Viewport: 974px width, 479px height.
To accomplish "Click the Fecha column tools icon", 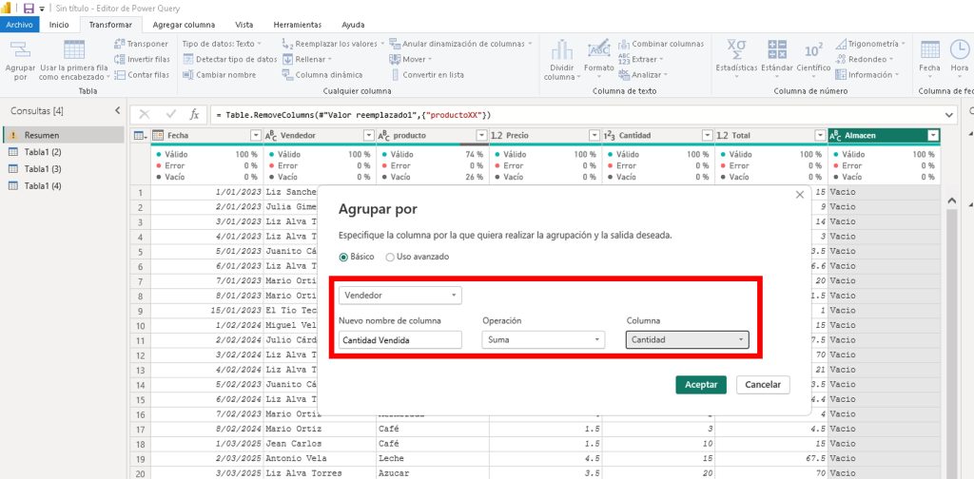I will tap(929, 55).
